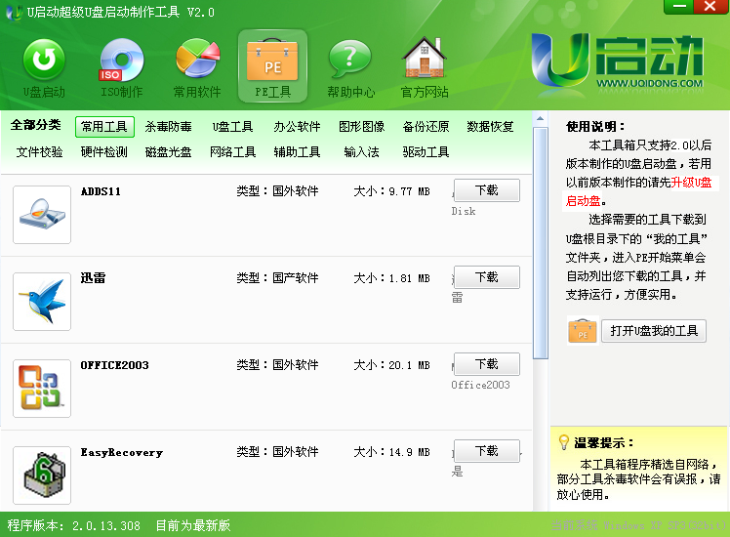
Task: Select the 网络工具 category
Action: (x=233, y=152)
